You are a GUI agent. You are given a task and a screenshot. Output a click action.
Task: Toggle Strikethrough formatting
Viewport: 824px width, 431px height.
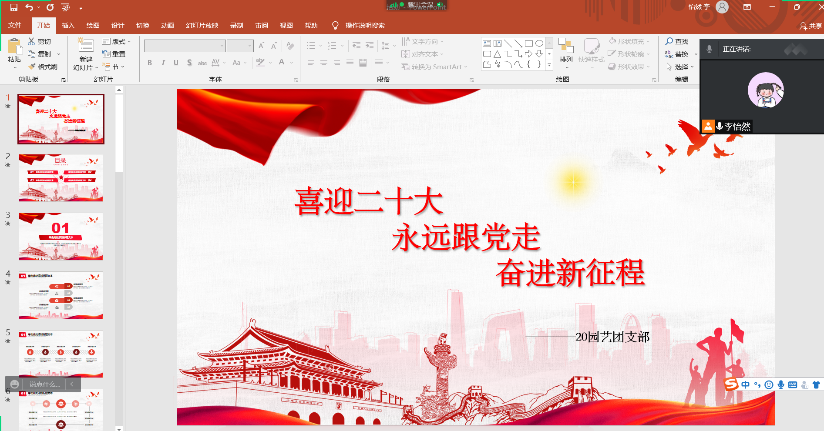coord(202,63)
